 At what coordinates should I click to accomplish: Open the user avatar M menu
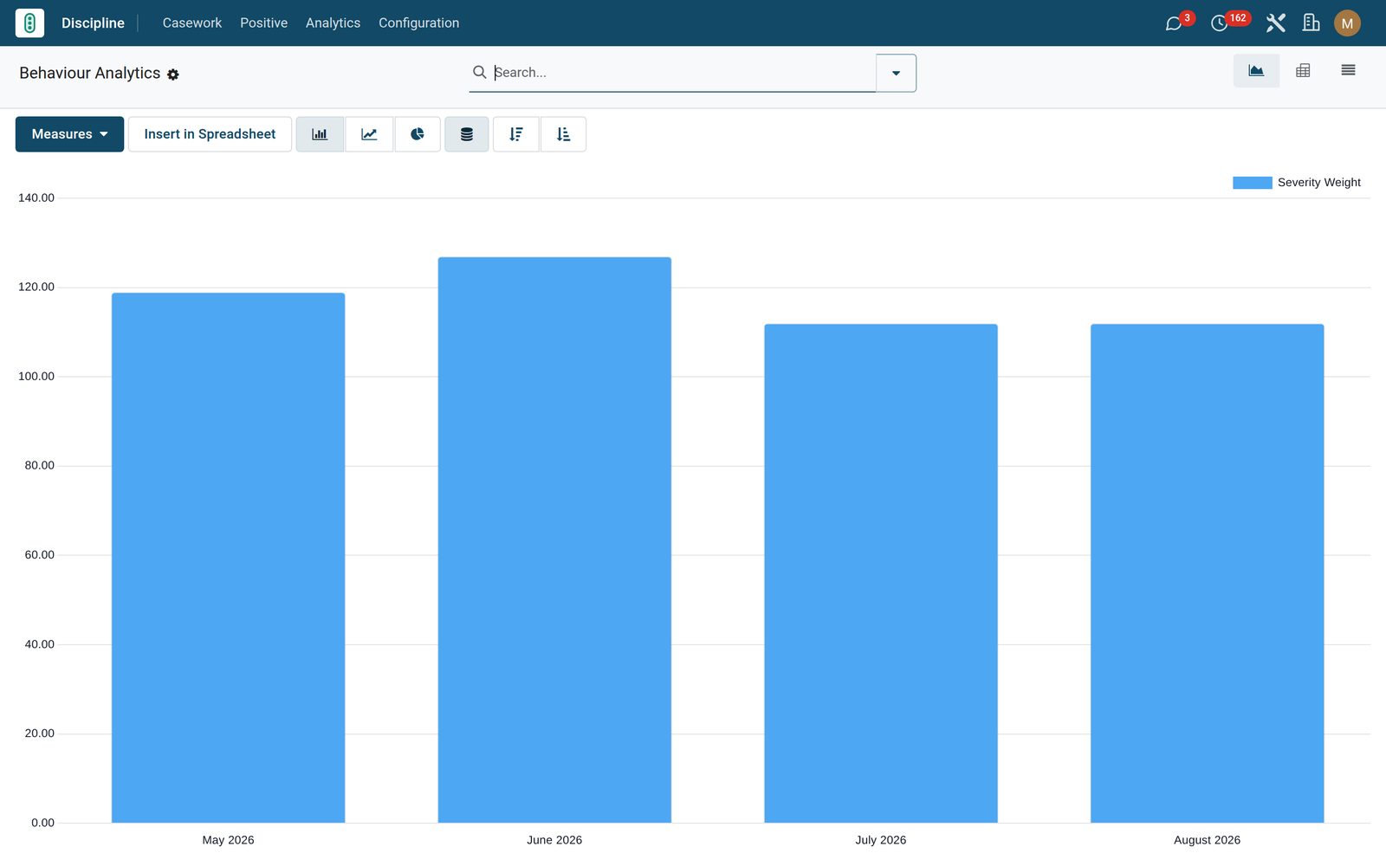click(1347, 23)
